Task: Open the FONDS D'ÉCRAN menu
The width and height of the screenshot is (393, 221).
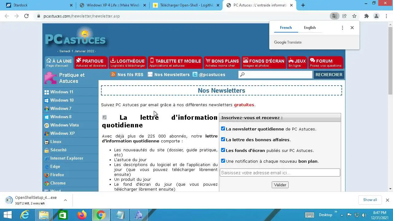Action: (x=264, y=63)
